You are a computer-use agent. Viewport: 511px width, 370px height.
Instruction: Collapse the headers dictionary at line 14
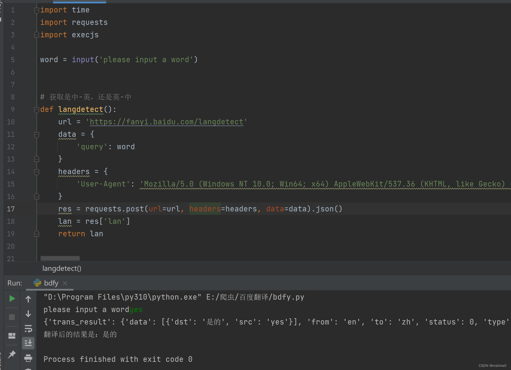point(36,172)
